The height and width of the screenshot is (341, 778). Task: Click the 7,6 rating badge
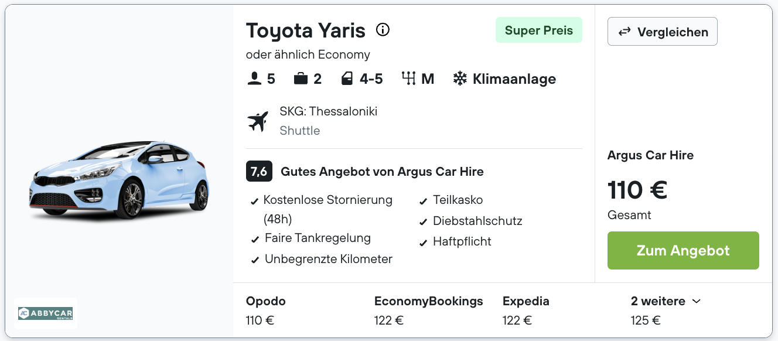pyautogui.click(x=259, y=172)
